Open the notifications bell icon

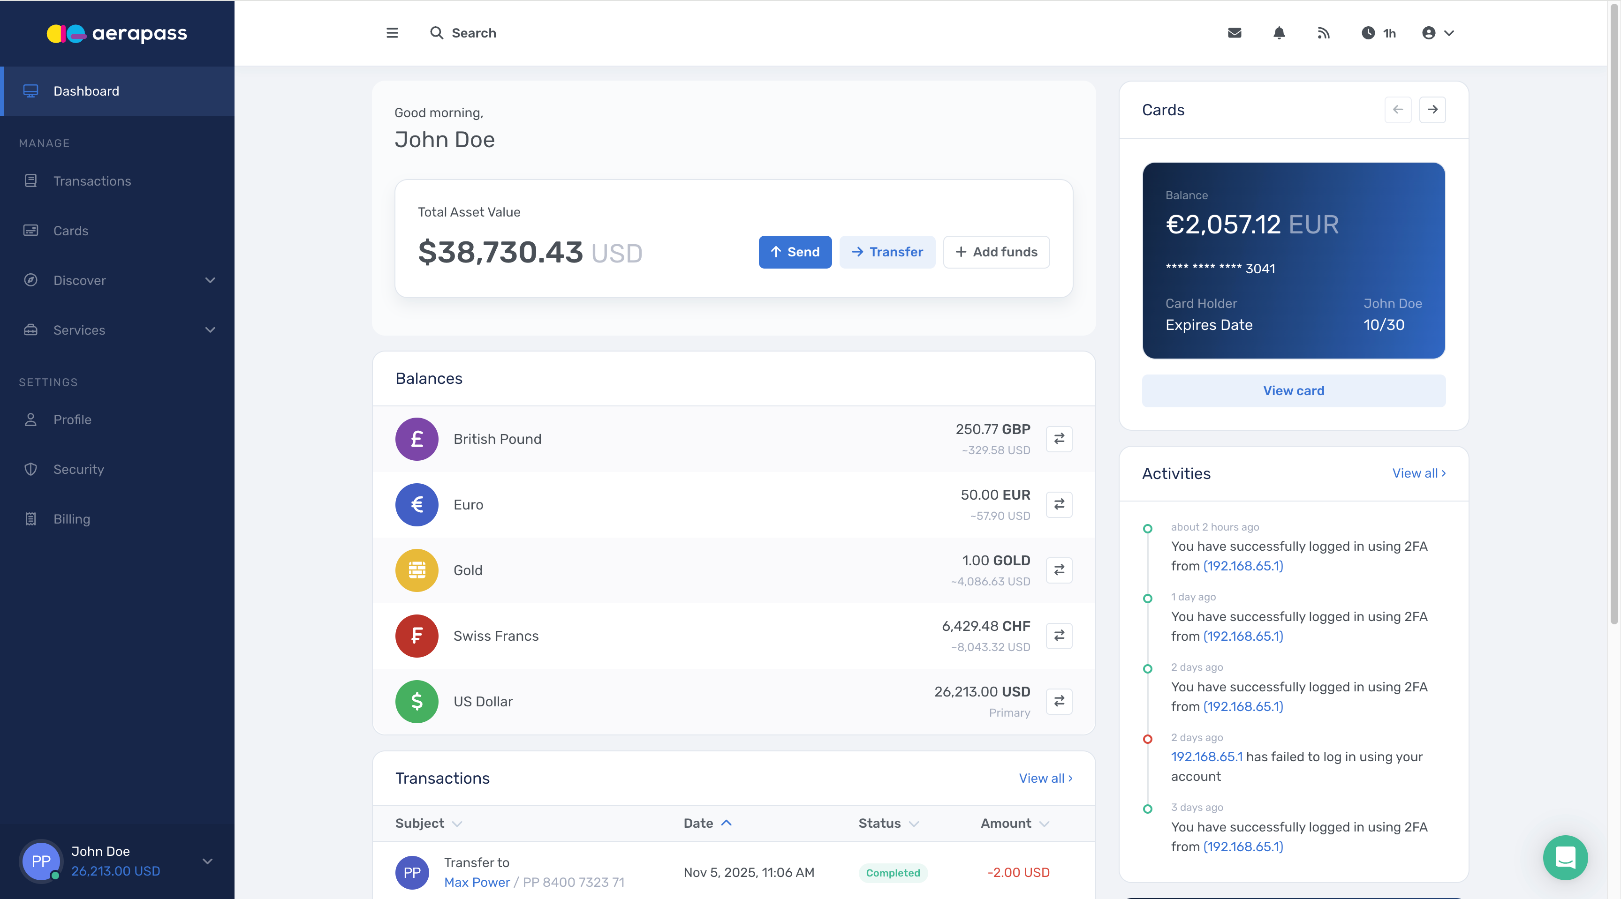(x=1278, y=33)
